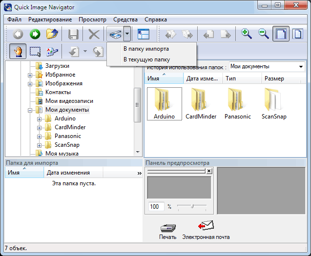
Task: Select the Arduino folder thumbnail
Action: tap(164, 104)
